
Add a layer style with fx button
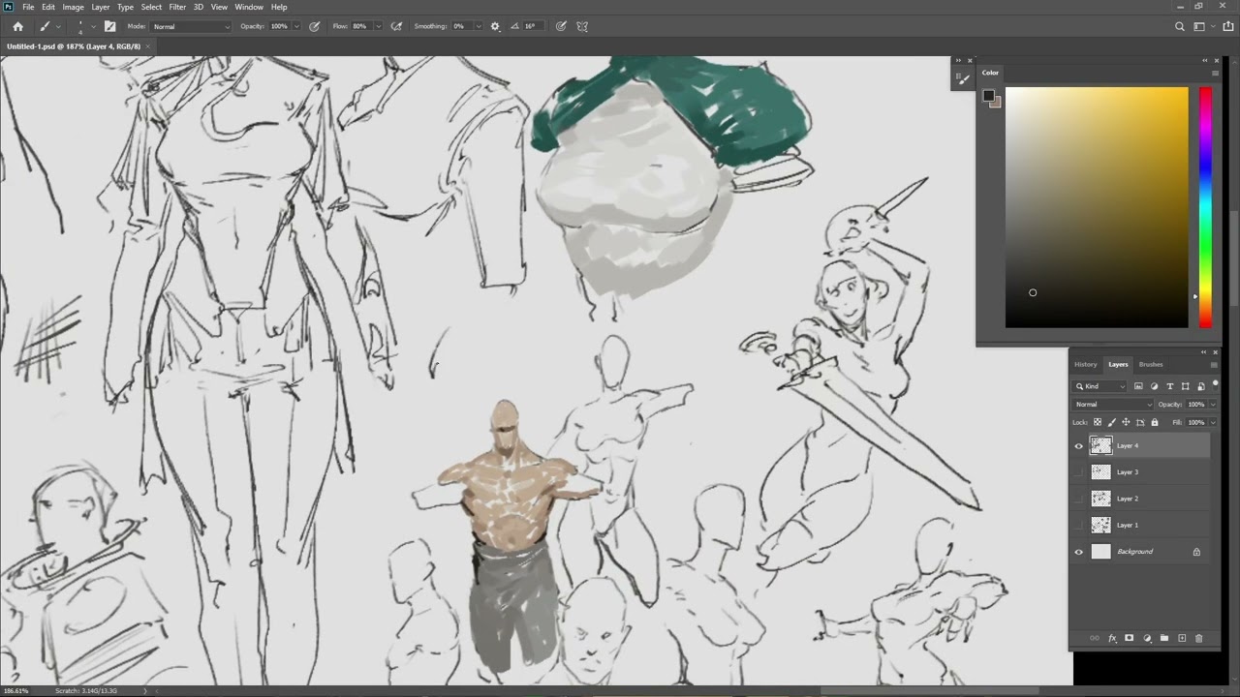1112,638
